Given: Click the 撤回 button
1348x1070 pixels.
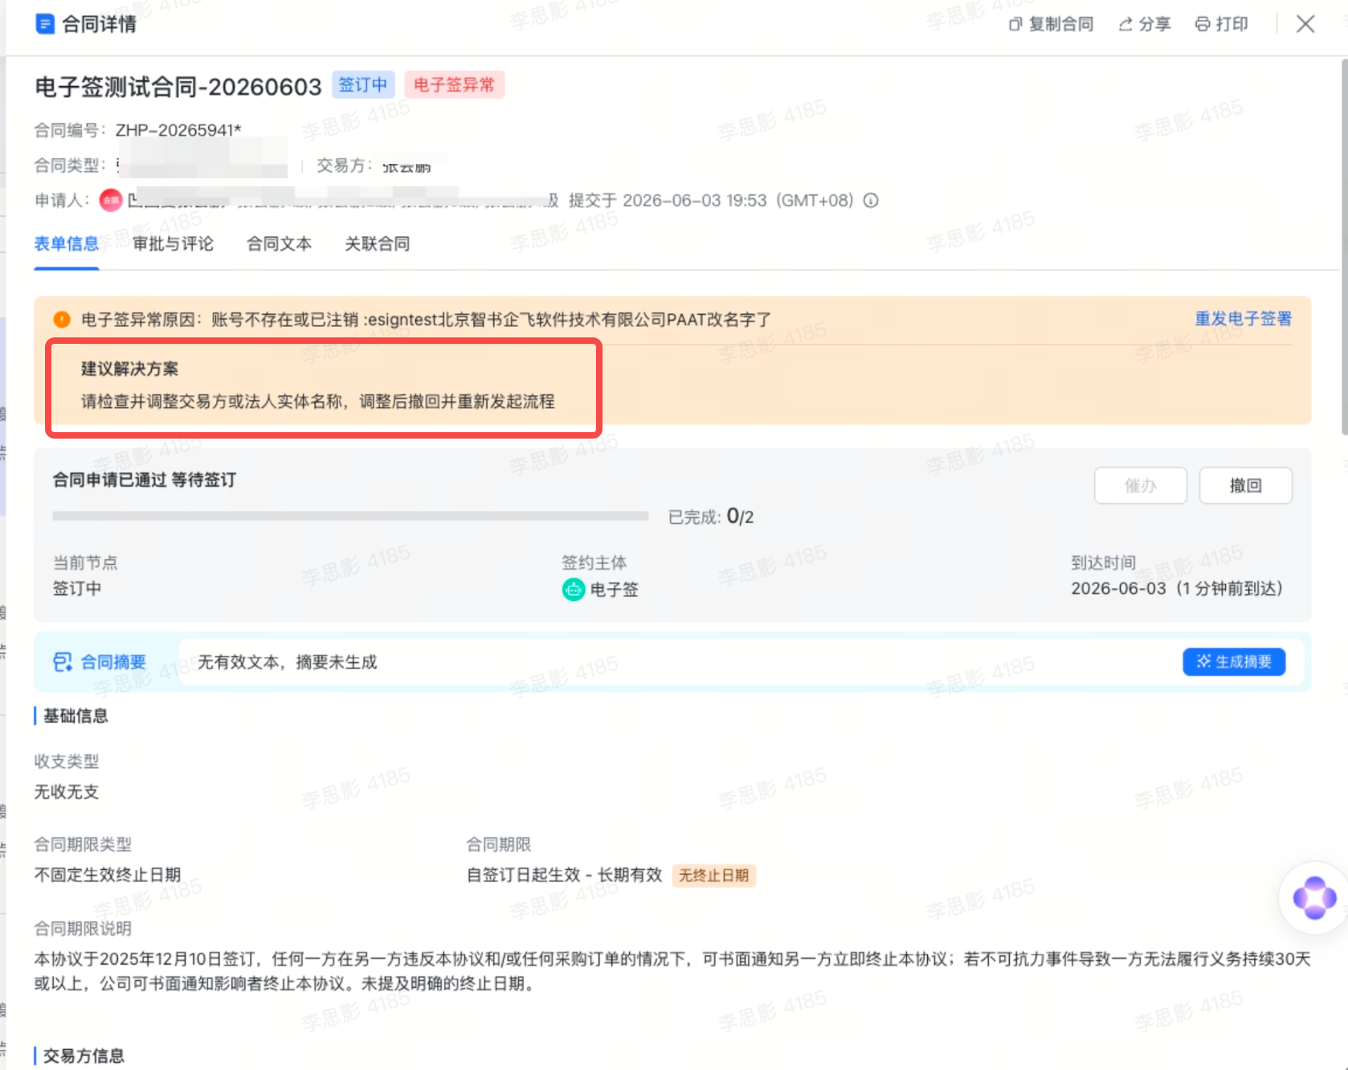Looking at the screenshot, I should click(x=1245, y=485).
